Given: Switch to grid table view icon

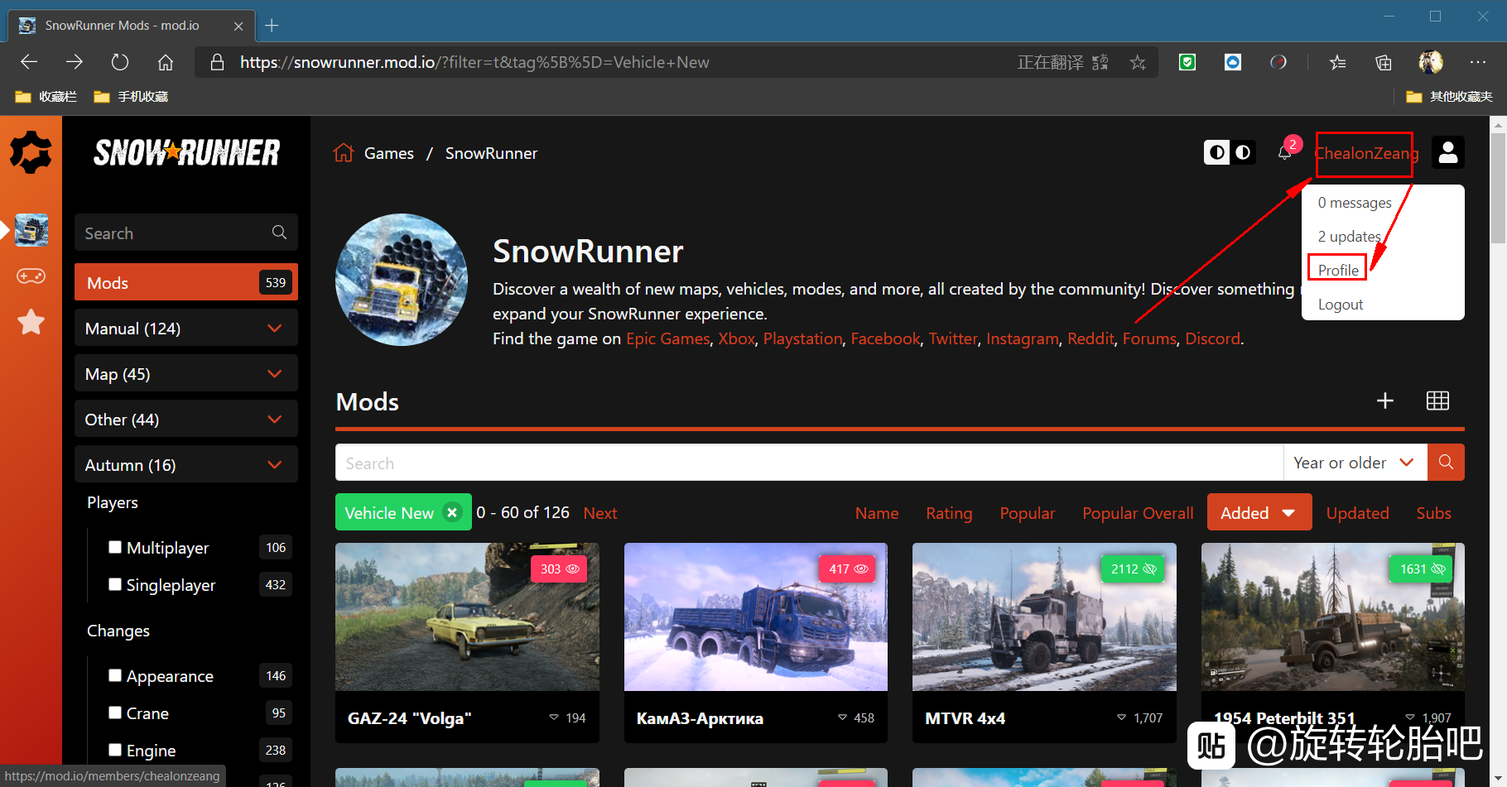Looking at the screenshot, I should click(1438, 401).
